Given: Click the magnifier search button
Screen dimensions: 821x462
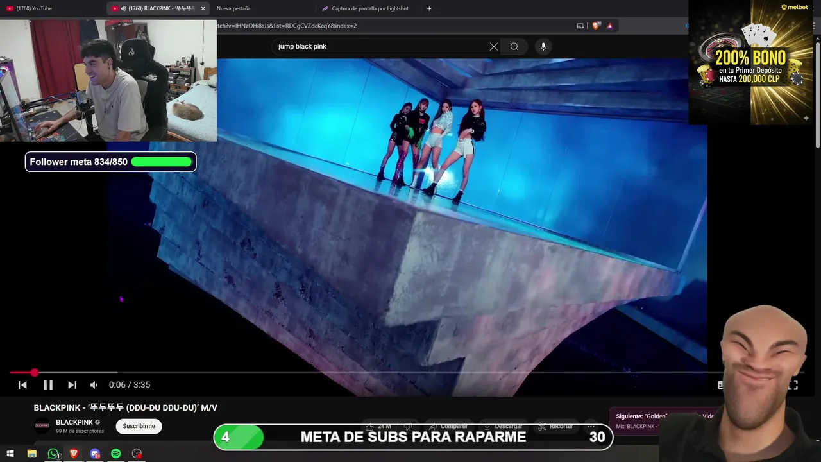Looking at the screenshot, I should tap(514, 46).
